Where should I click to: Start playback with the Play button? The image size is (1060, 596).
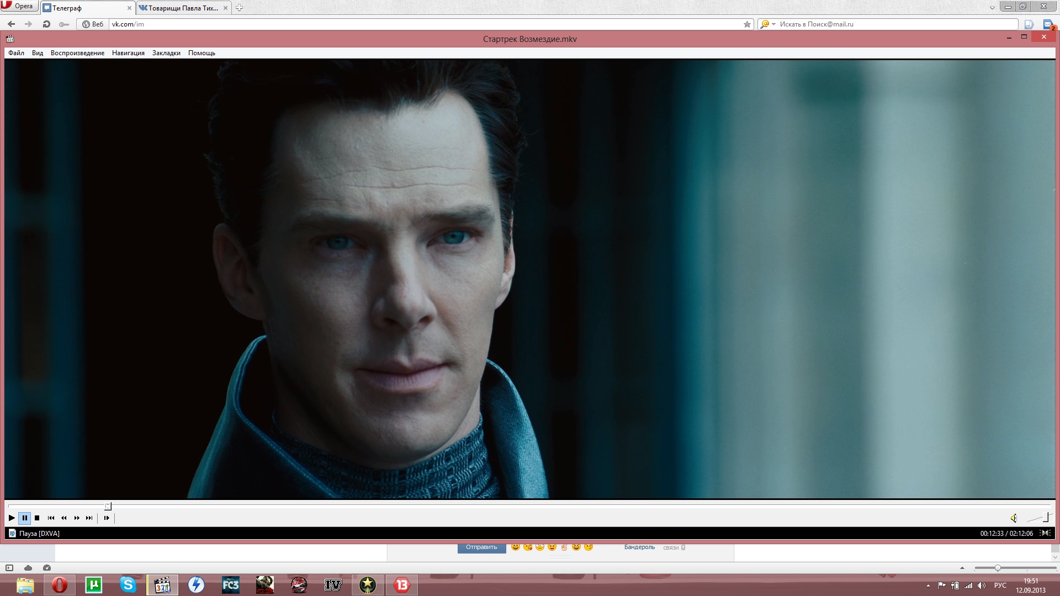coord(12,518)
